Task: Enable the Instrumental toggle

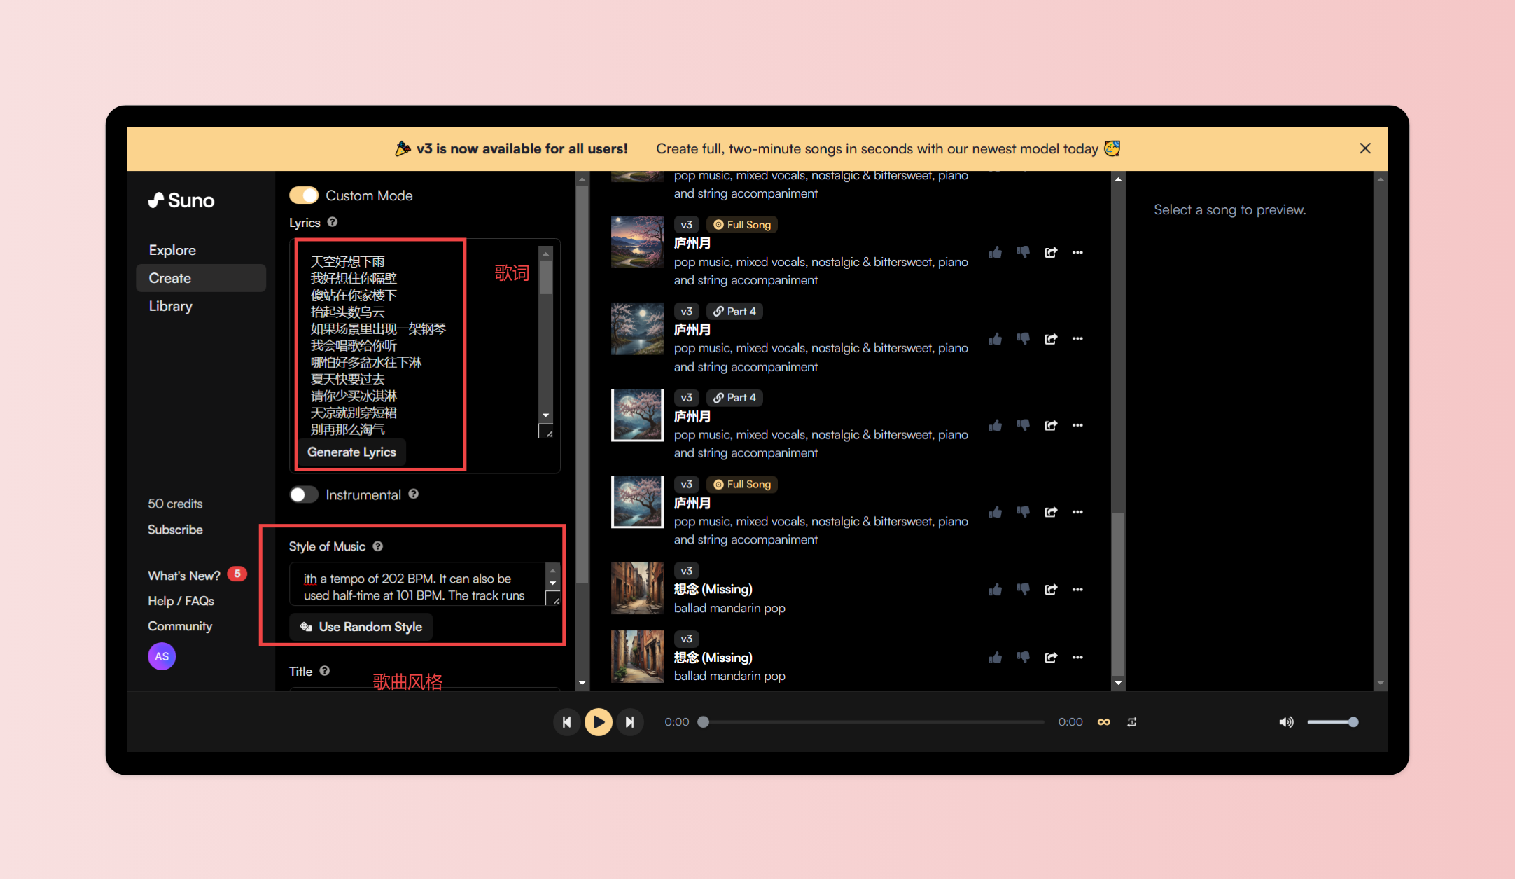Action: tap(304, 494)
